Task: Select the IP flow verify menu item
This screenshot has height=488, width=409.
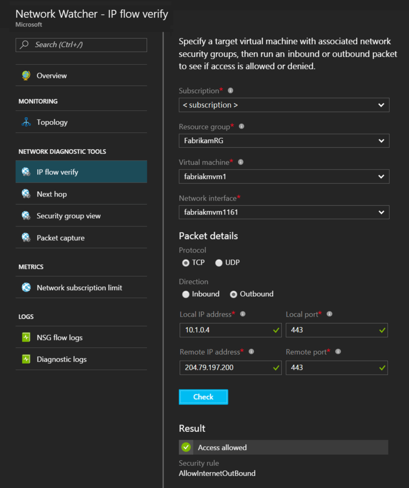Action: (81, 172)
